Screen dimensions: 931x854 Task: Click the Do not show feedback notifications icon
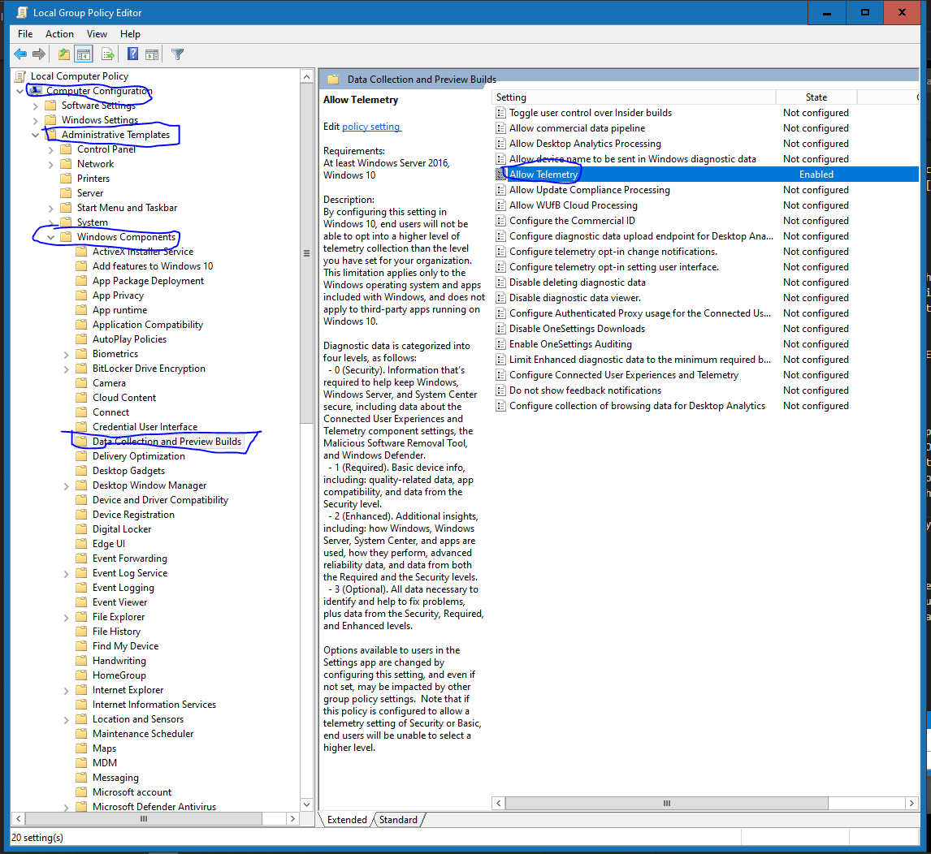(x=500, y=390)
